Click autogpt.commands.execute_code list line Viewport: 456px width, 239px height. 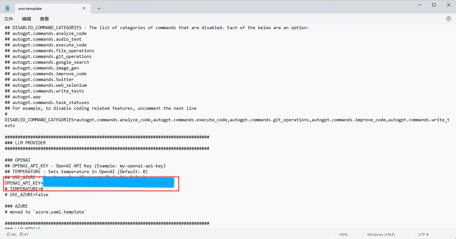tap(46, 45)
